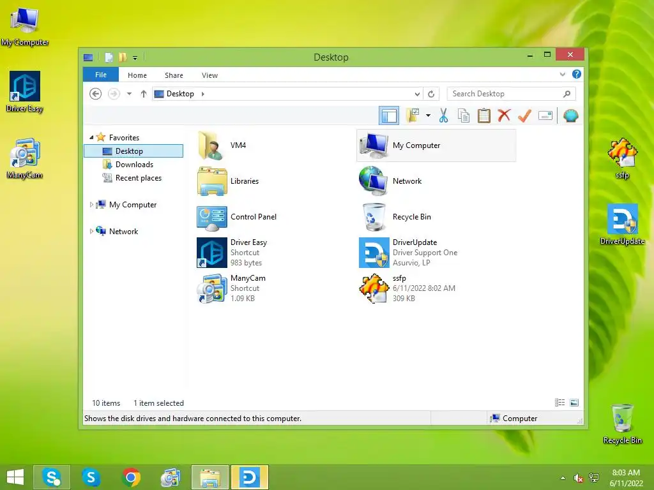
Task: Click the DriverUpdate desktop icon
Action: coord(622,225)
